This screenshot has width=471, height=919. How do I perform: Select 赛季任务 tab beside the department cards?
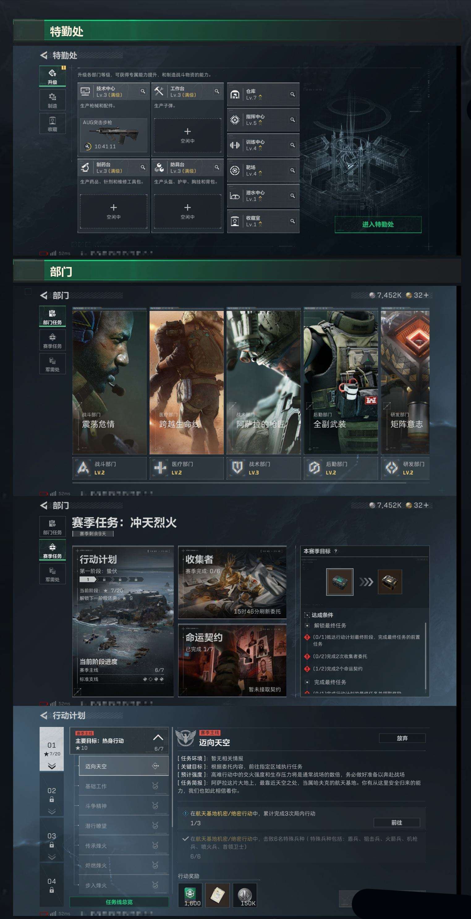[53, 340]
